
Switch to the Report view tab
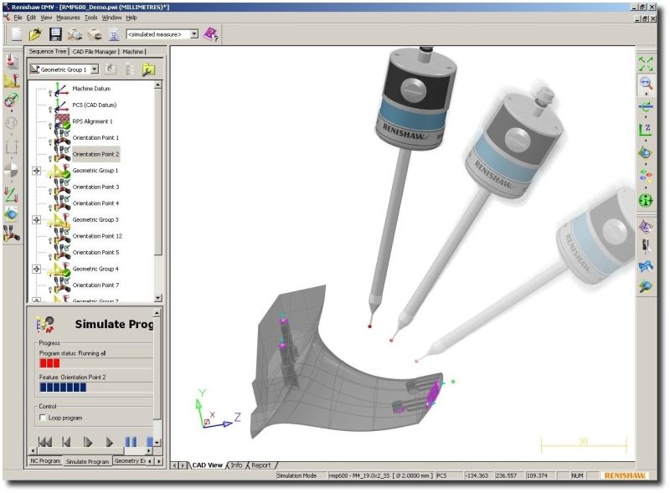261,465
